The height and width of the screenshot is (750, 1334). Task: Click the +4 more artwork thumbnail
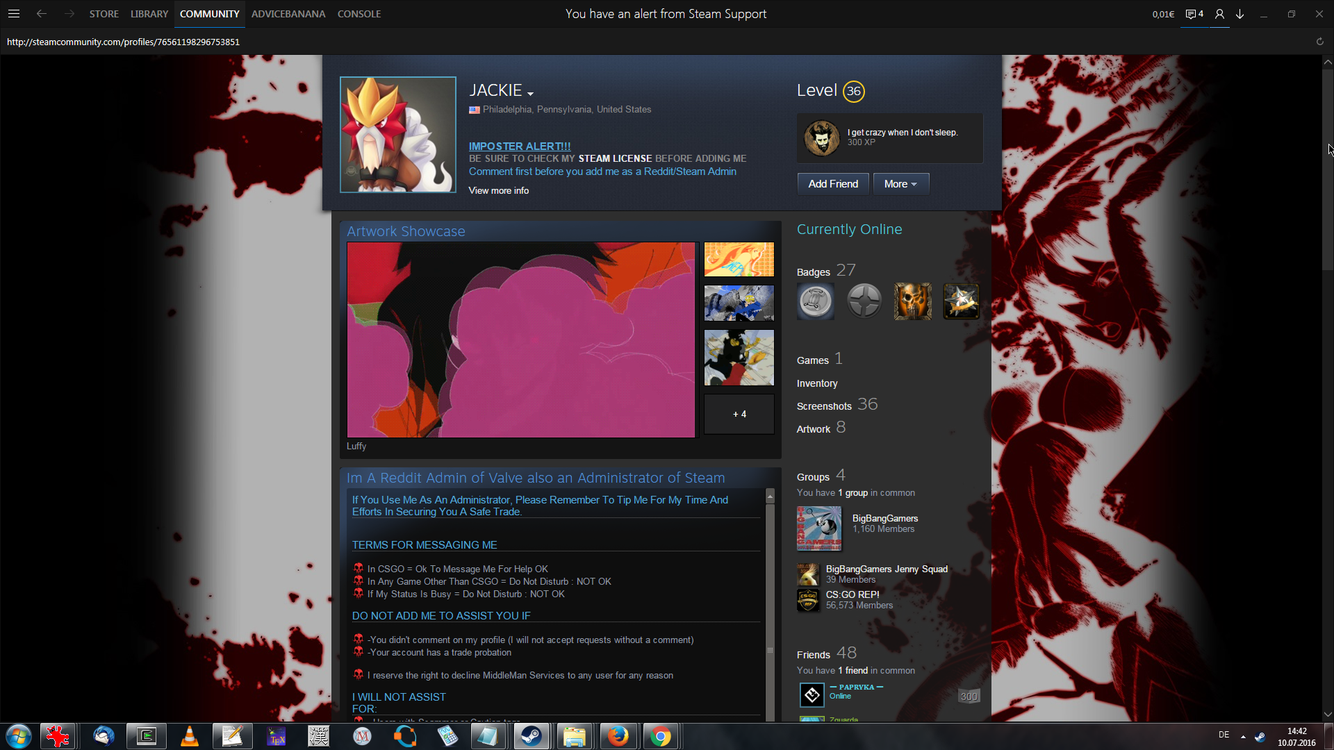coord(739,414)
